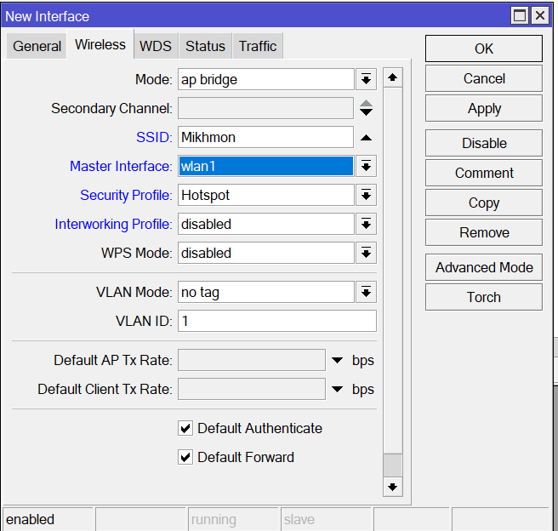Open the Security Profile dropdown arrow
Screen dimensions: 558x531
click(366, 195)
